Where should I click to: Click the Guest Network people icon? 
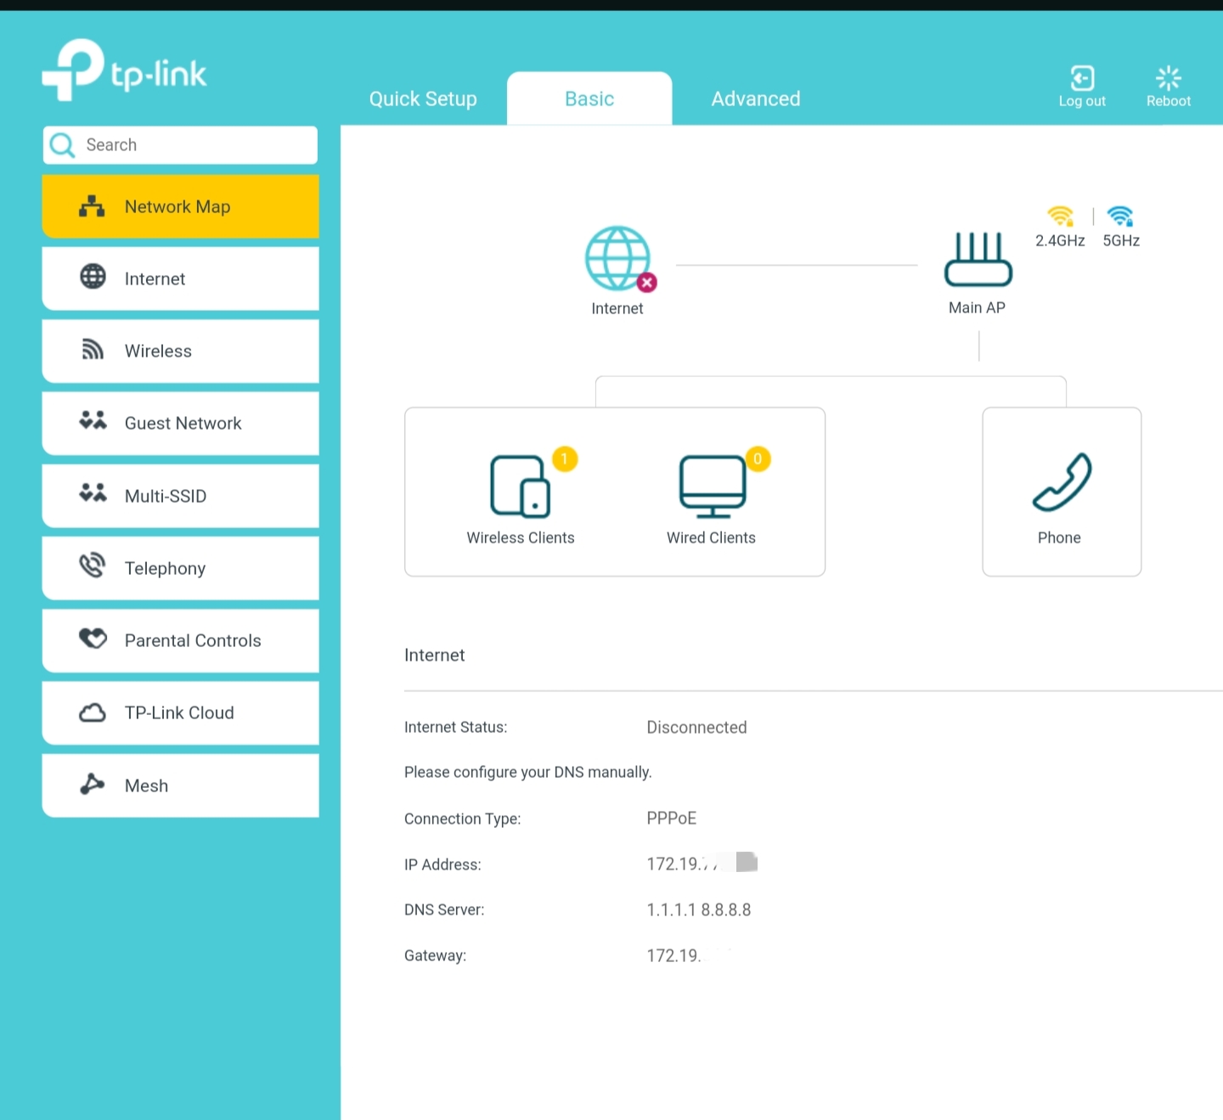point(93,420)
